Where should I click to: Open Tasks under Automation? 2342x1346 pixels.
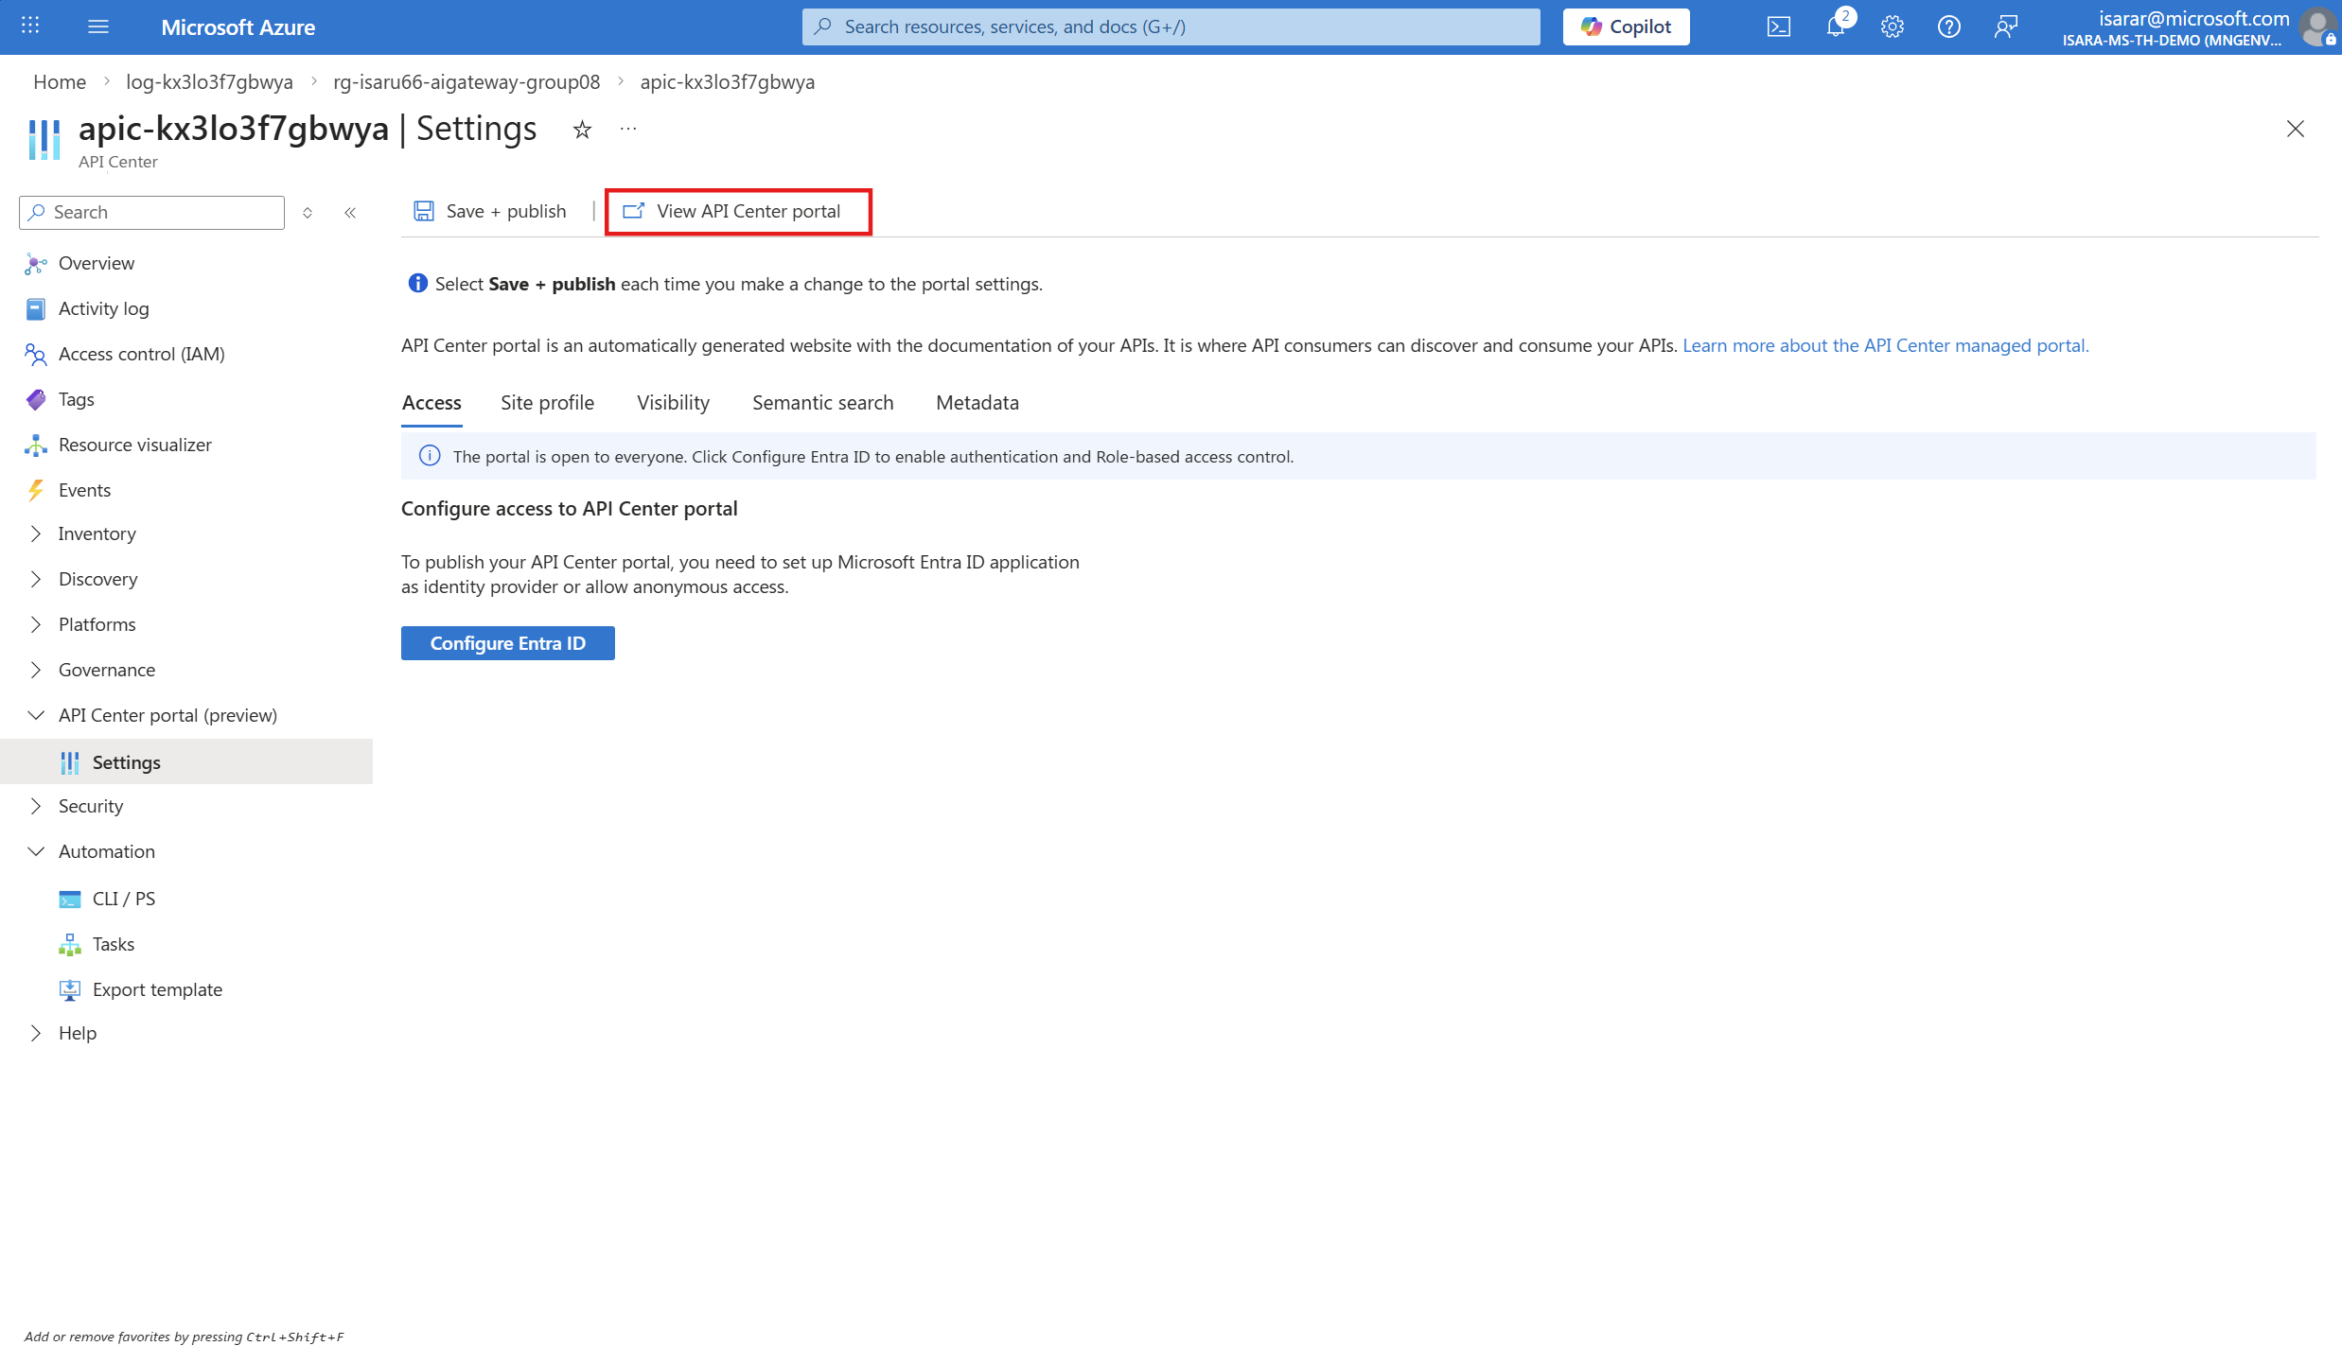pyautogui.click(x=114, y=945)
